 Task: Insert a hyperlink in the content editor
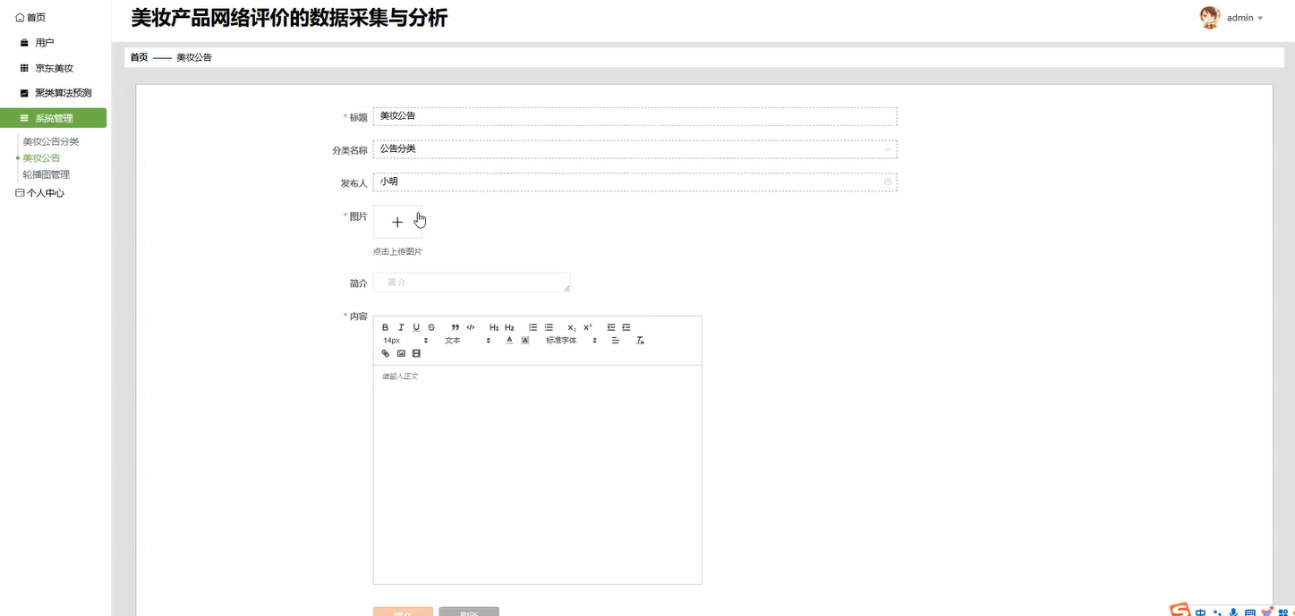click(x=385, y=353)
